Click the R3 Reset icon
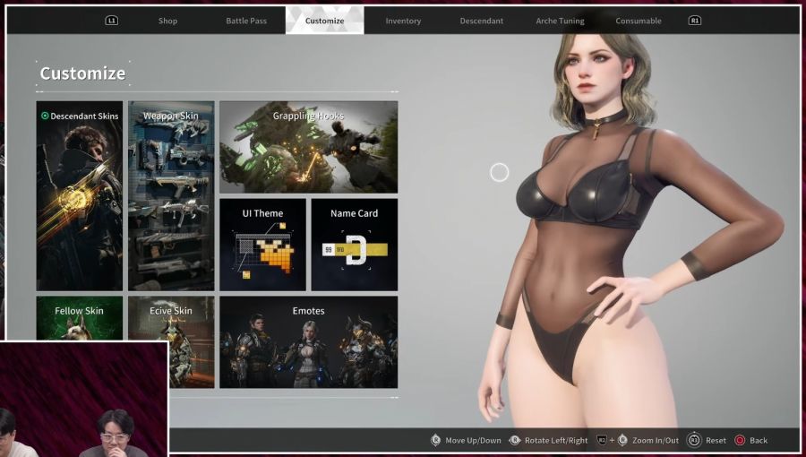The height and width of the screenshot is (457, 806). tap(694, 441)
